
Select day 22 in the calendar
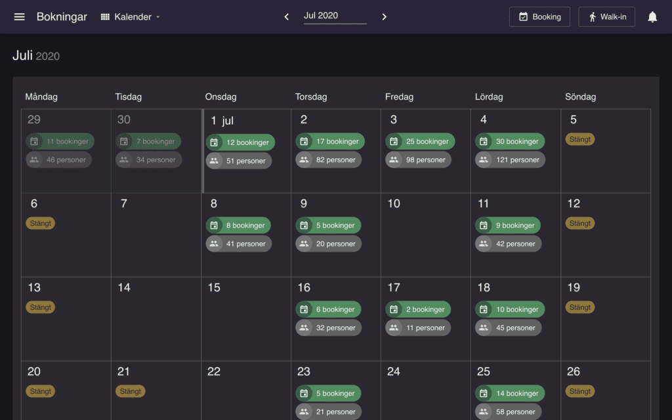click(214, 371)
